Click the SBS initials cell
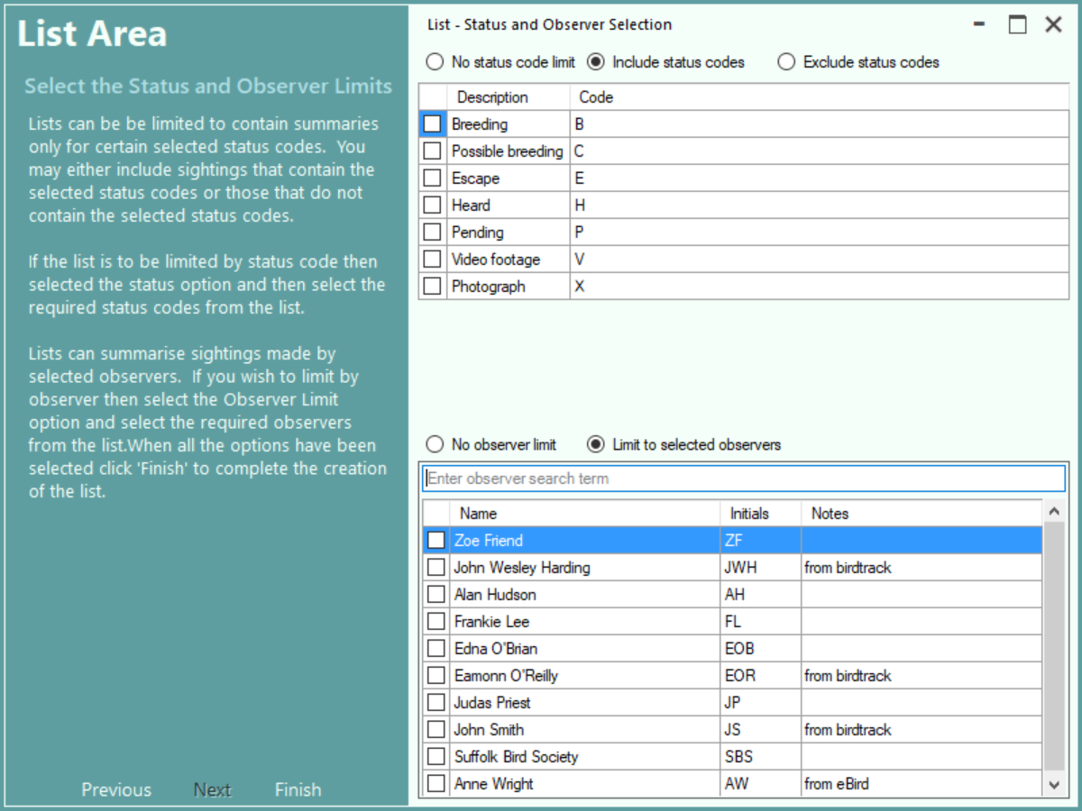This screenshot has height=811, width=1082. click(760, 757)
